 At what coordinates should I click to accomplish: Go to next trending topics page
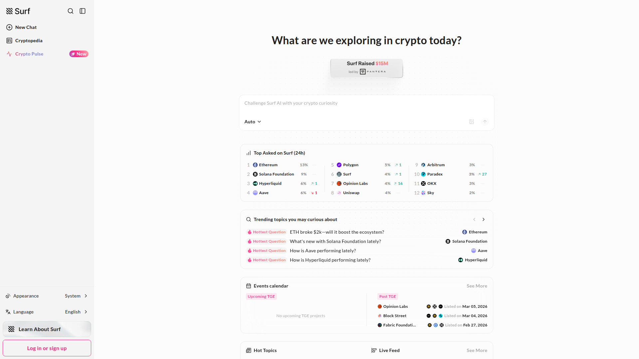[484, 219]
